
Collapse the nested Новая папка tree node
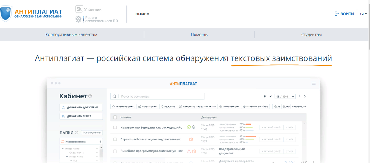click(66, 157)
